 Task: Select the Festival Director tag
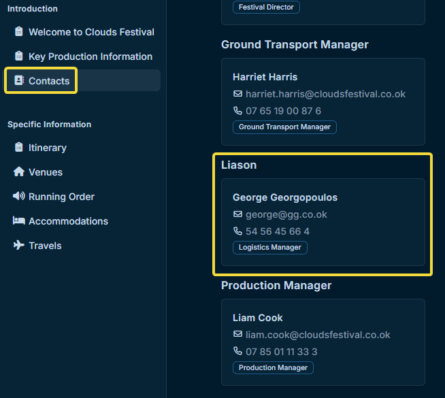[266, 7]
